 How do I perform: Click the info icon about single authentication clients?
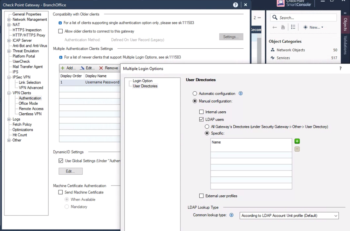(x=60, y=23)
